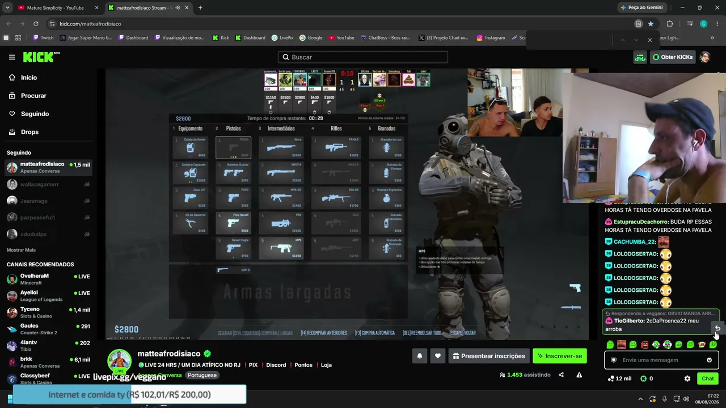The width and height of the screenshot is (726, 408).
Task: Open the Twitch bookmark
Action: (x=43, y=38)
